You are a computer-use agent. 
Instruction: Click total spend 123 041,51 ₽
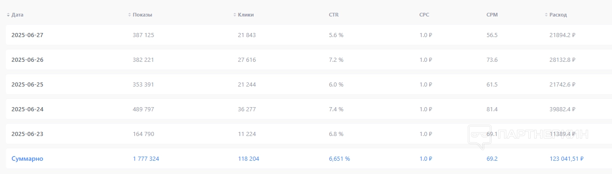coord(567,158)
